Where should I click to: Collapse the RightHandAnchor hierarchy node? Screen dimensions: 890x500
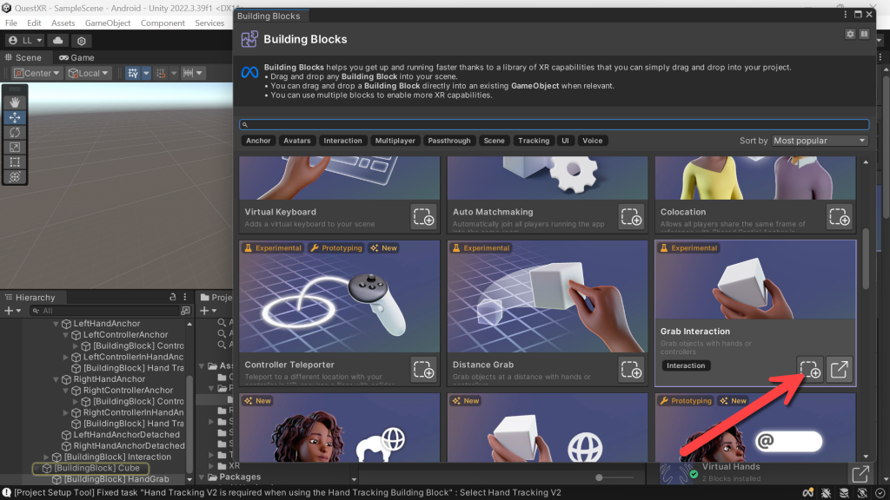click(x=56, y=379)
